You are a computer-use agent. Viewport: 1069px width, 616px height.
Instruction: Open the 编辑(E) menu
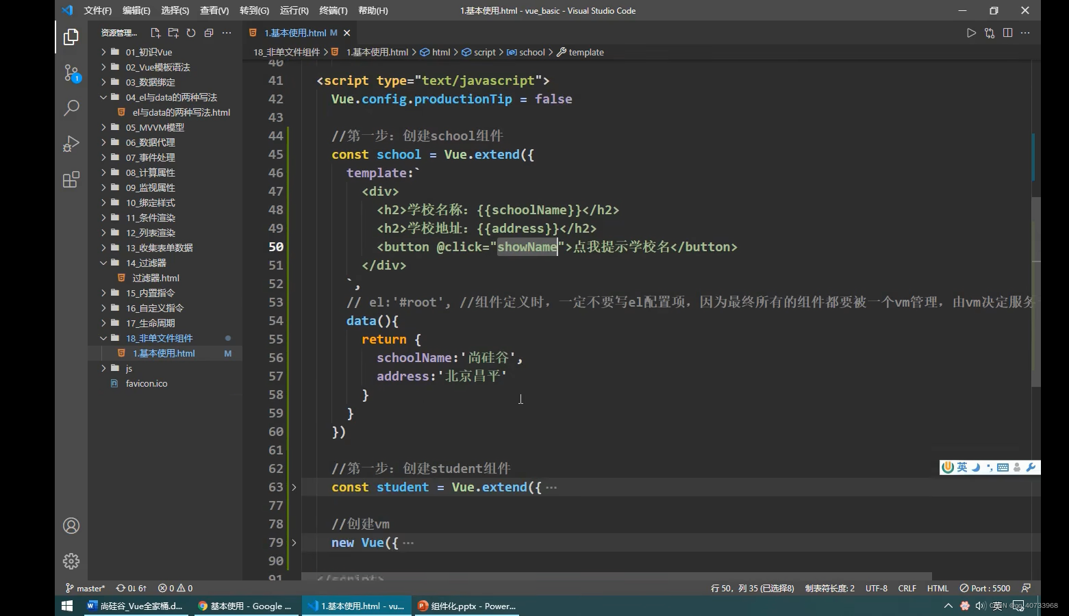pos(136,10)
